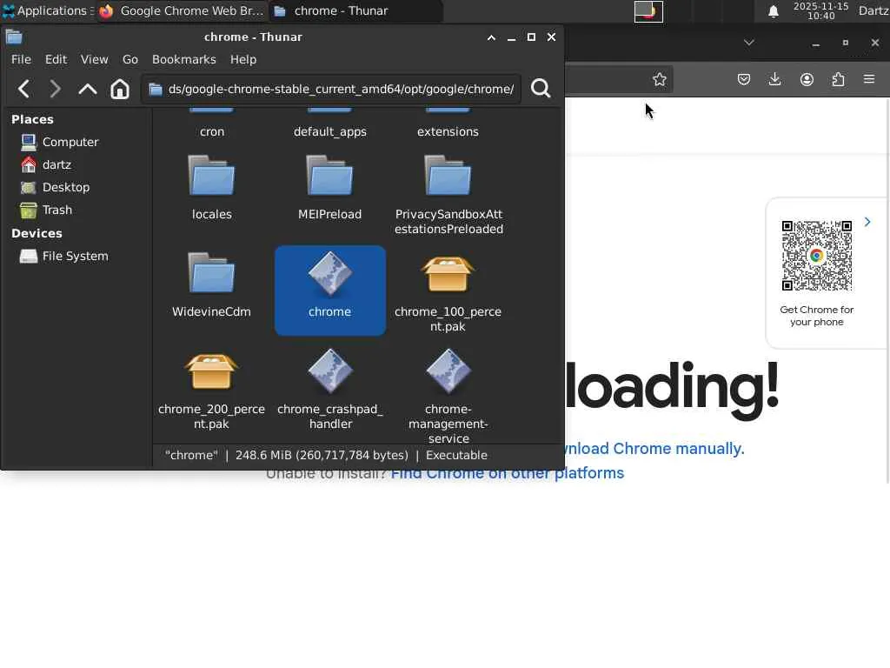Image resolution: width=890 pixels, height=668 pixels.
Task: Open the Edit menu
Action: tap(56, 60)
